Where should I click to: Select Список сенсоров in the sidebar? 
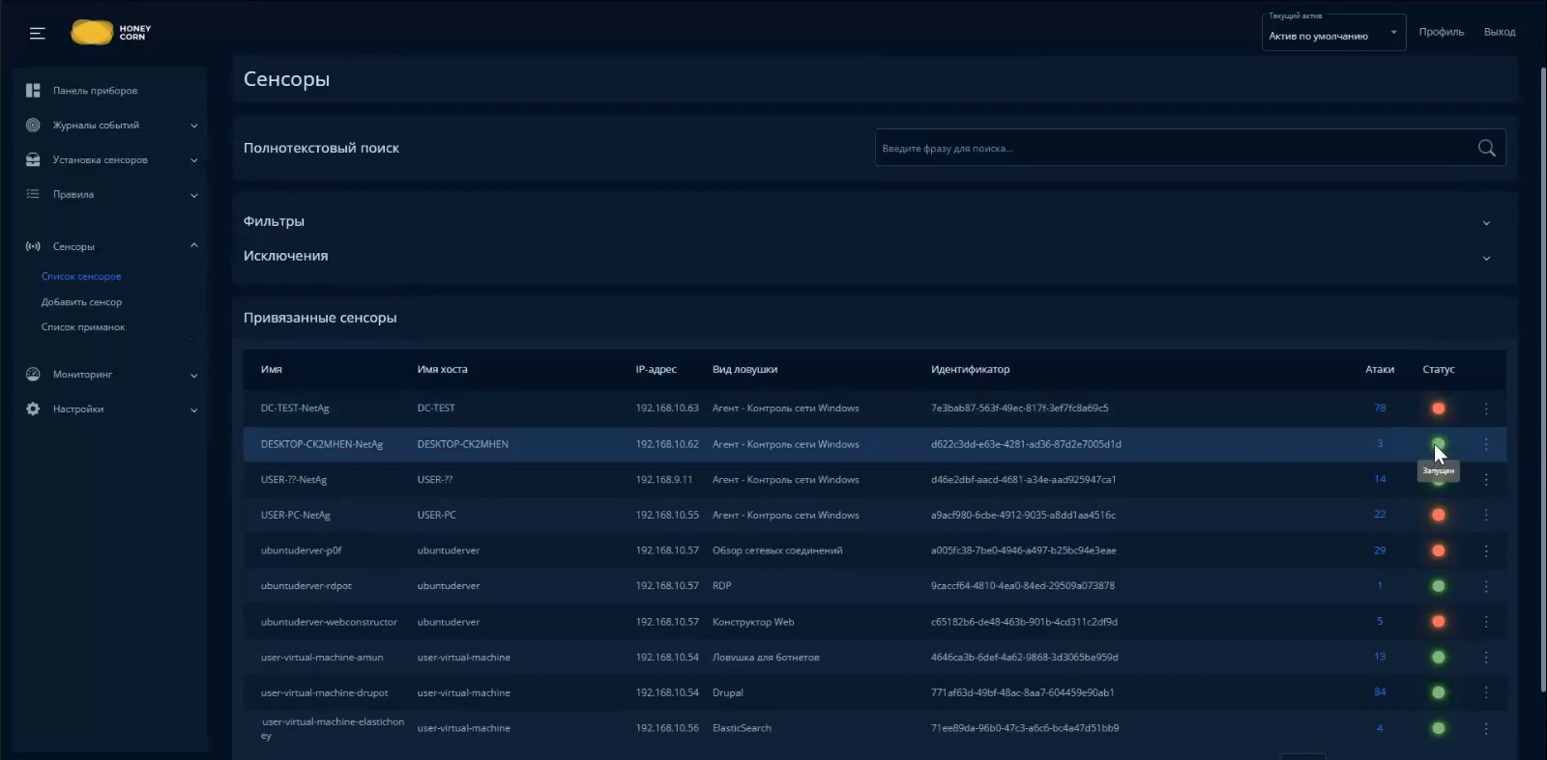pyautogui.click(x=81, y=276)
